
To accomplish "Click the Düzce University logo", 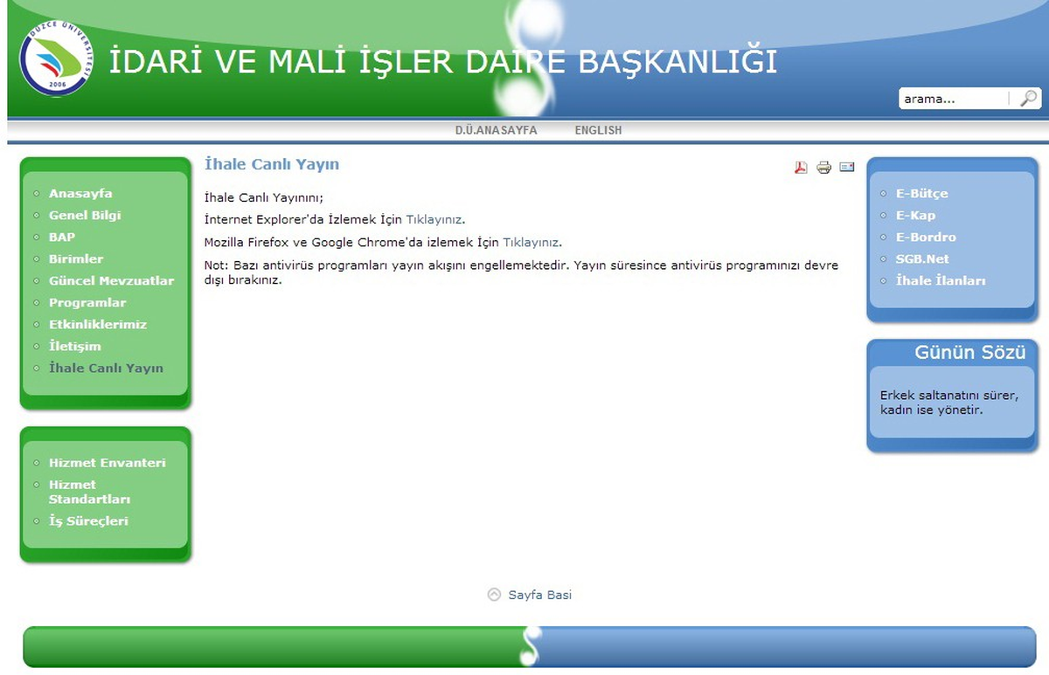I will 59,59.
